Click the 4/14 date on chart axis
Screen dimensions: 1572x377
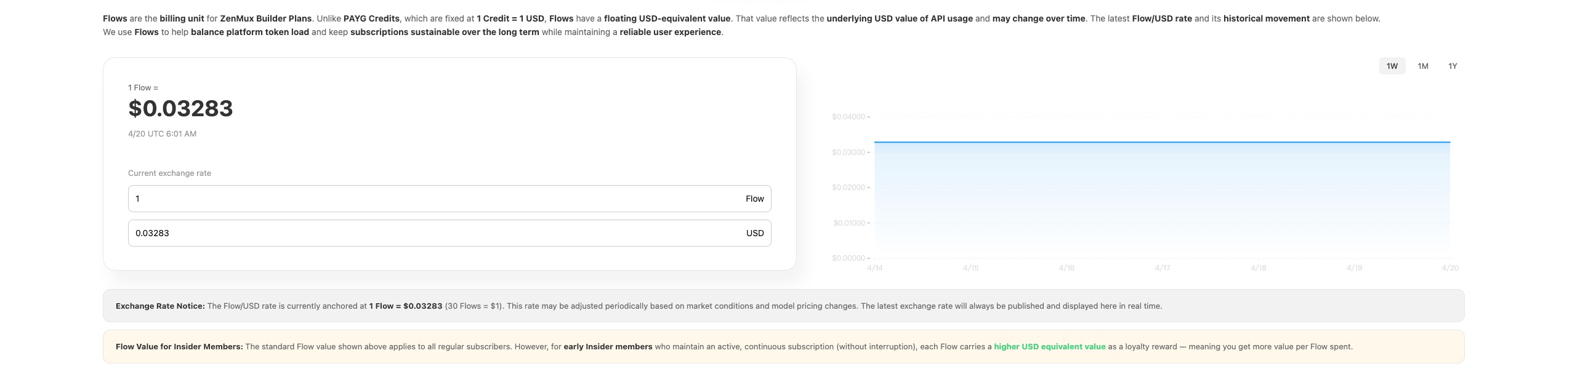coord(874,268)
